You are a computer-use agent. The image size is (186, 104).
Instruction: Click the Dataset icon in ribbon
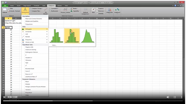coord(5,11)
